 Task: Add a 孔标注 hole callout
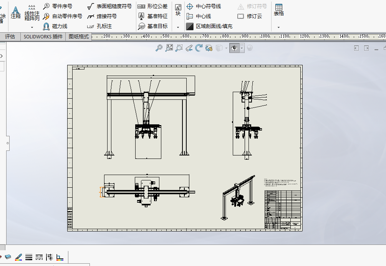[x=99, y=26]
